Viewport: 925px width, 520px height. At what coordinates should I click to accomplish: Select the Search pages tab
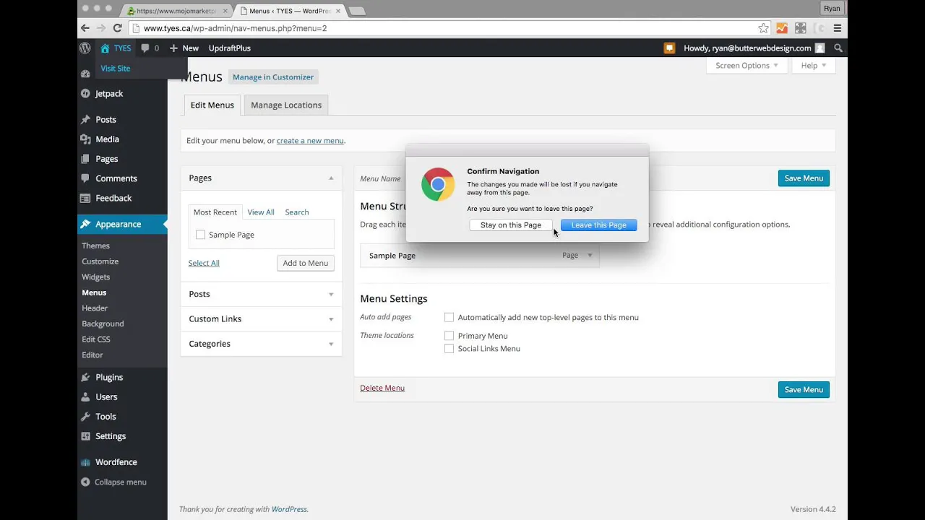(297, 212)
